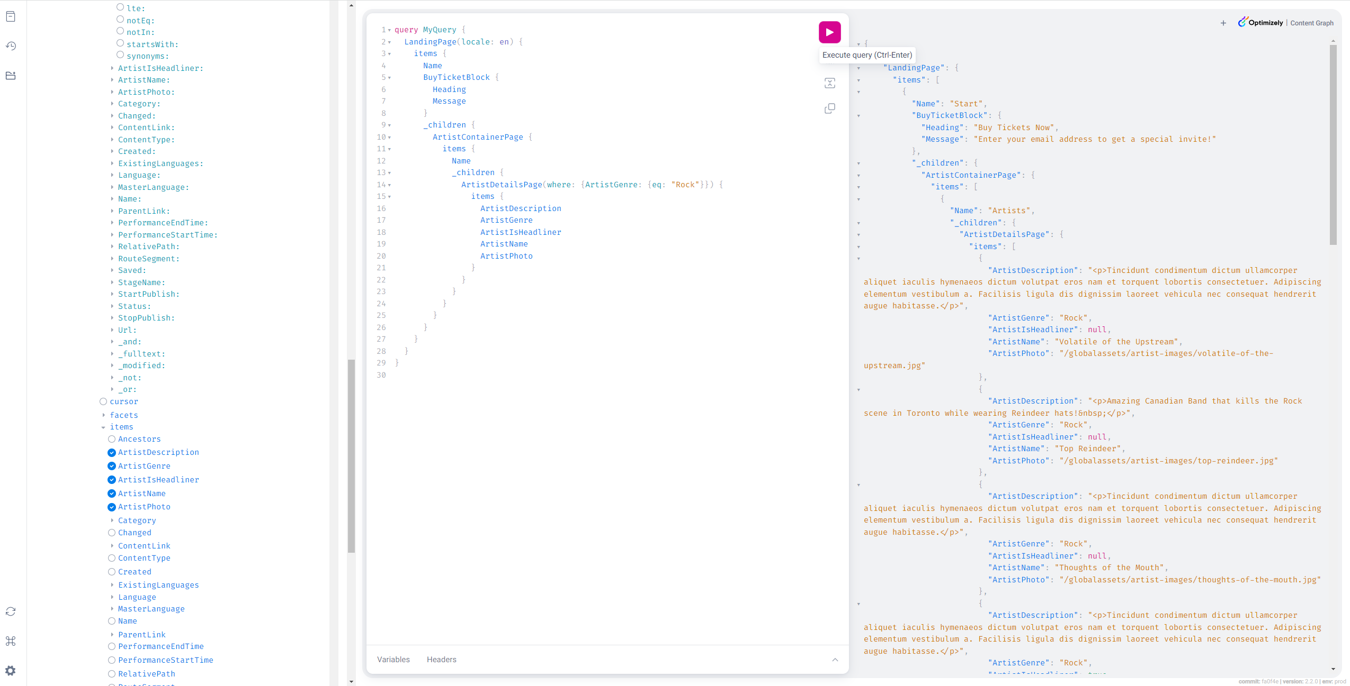Uncheck the ArtistPhoto field
This screenshot has width=1350, height=686.
[x=112, y=507]
